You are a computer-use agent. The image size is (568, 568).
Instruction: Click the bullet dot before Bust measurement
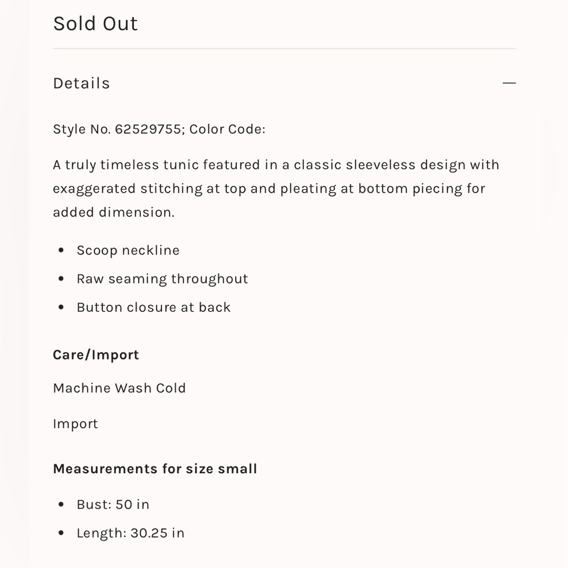pos(61,504)
